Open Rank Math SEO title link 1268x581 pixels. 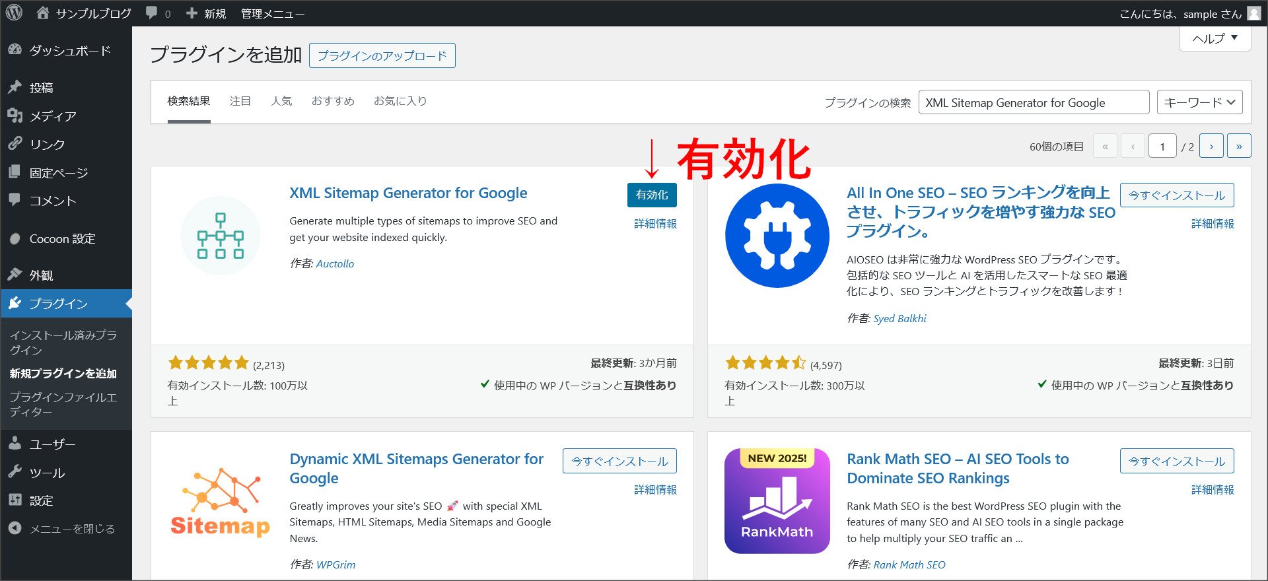(958, 468)
